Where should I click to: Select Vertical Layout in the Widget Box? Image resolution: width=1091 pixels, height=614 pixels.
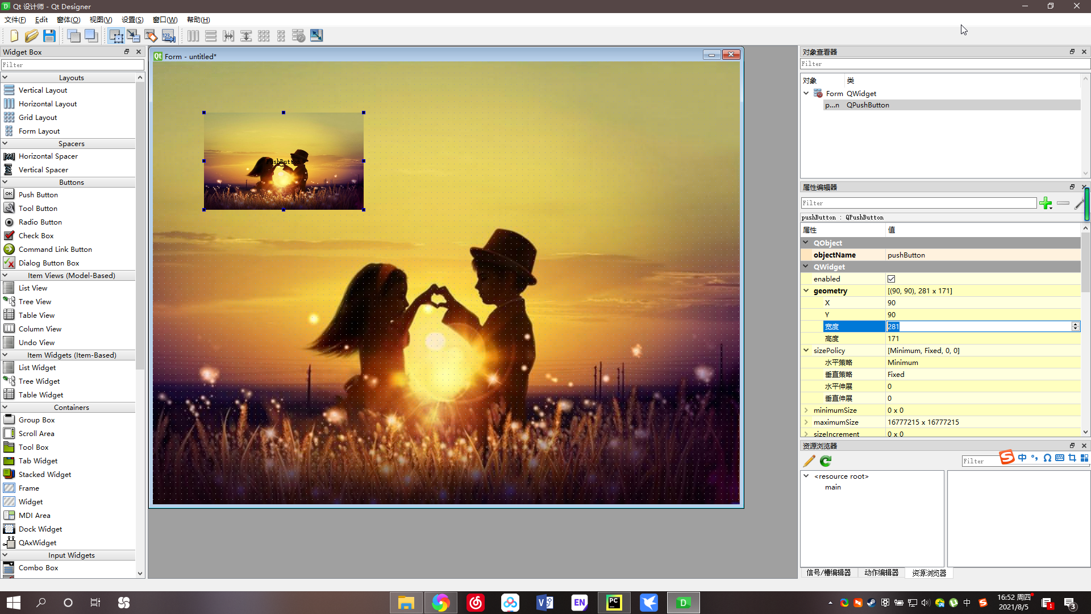click(43, 90)
